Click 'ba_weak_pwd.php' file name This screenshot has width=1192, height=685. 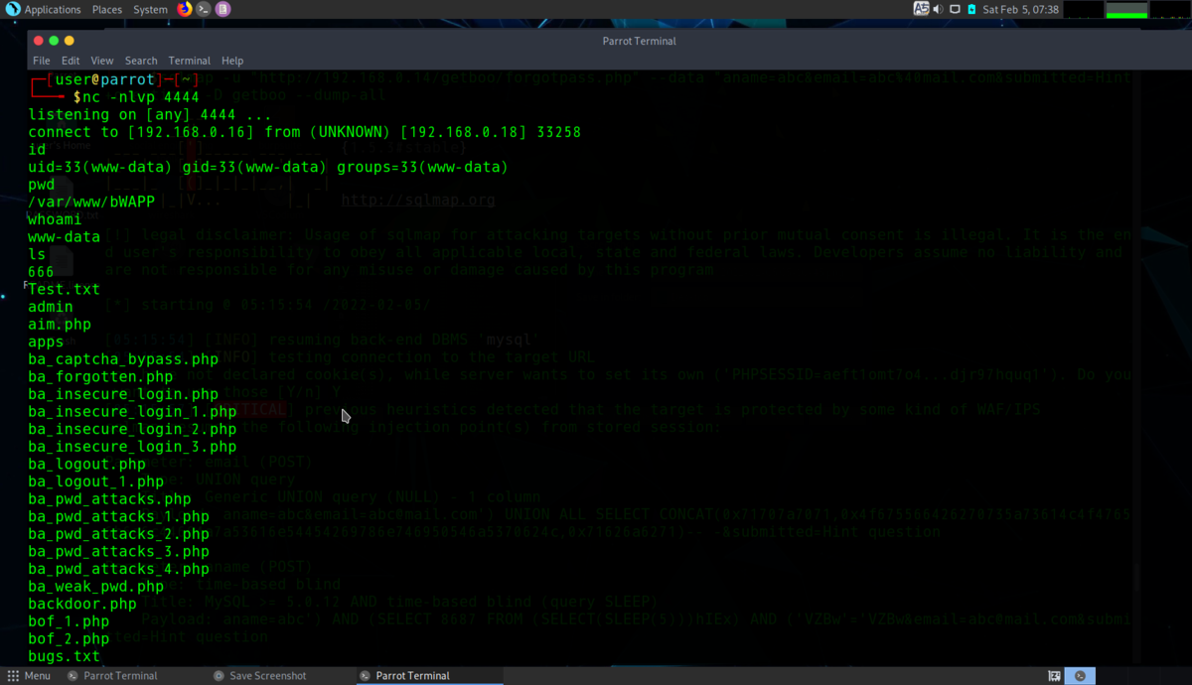(x=95, y=587)
